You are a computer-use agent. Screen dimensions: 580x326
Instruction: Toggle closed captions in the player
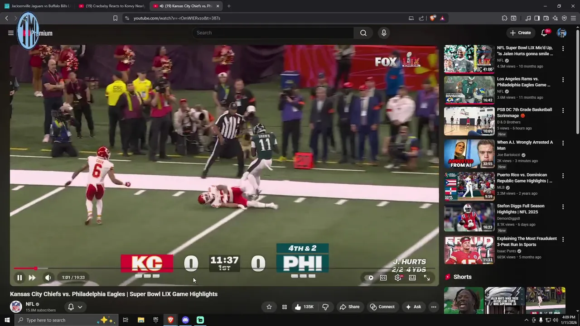[x=383, y=278]
